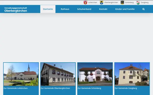Follow 'Zur Gemeinde Zangberg' link
This screenshot has height=95, width=153.
(126, 88)
